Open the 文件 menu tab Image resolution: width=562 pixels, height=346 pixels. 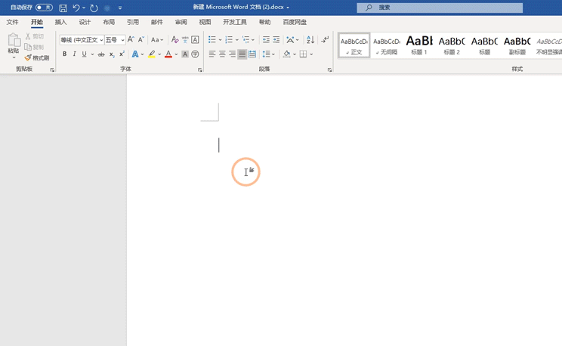pos(12,22)
